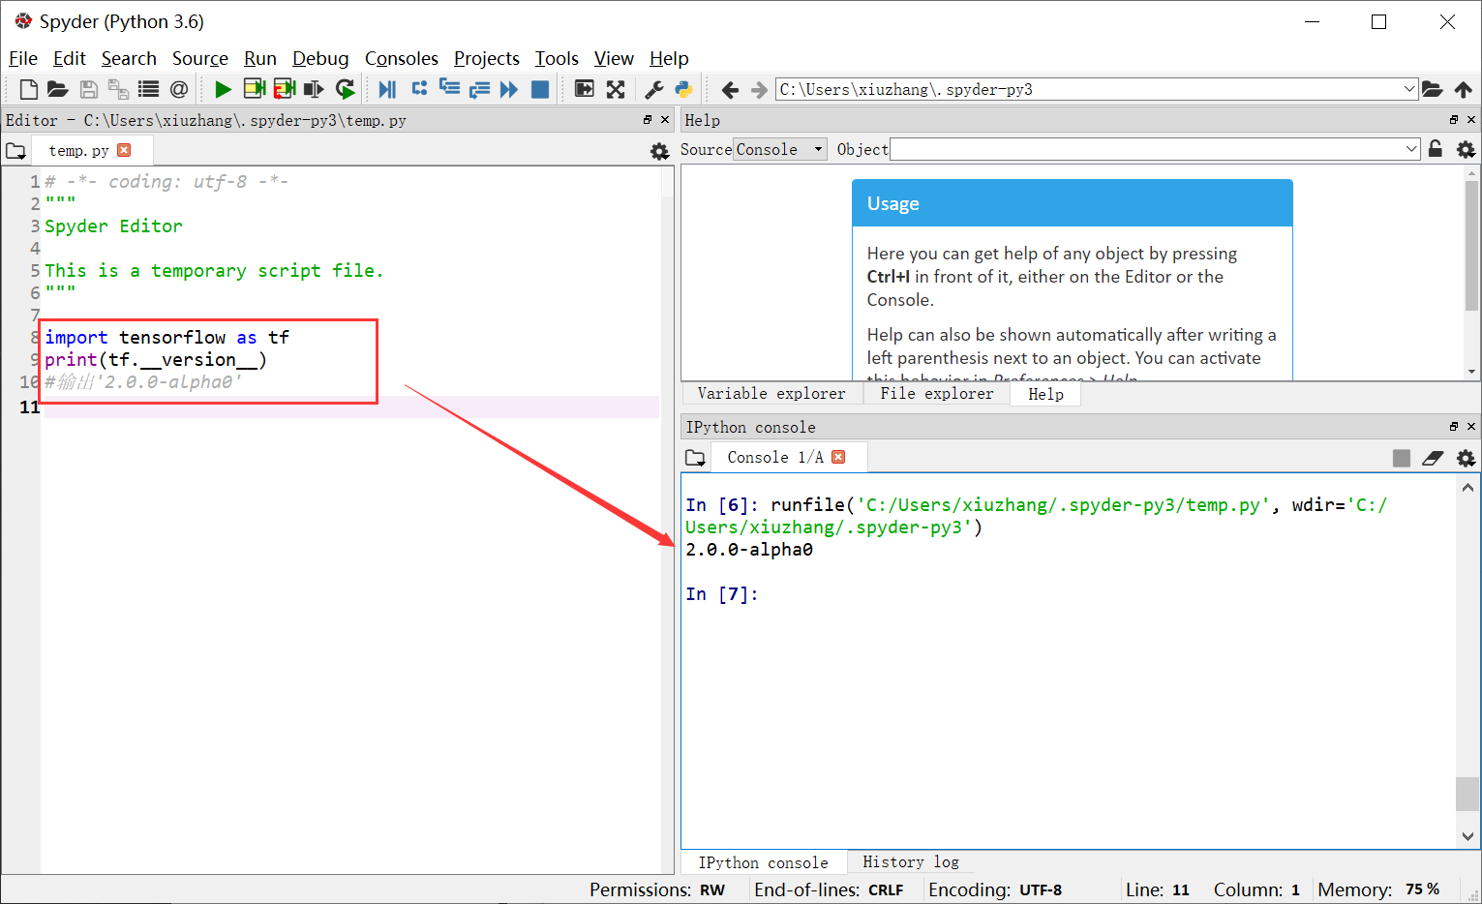Stop current command in console

tap(1401, 458)
